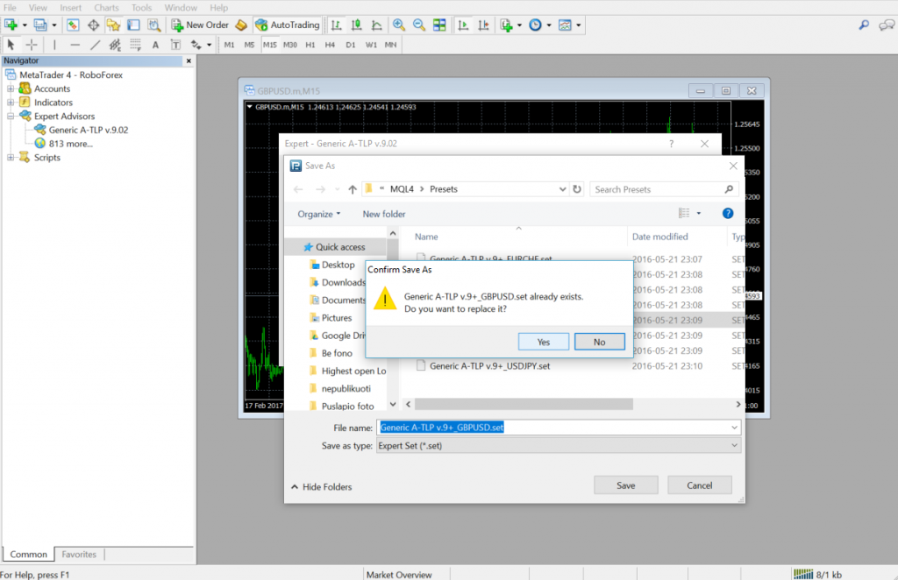Open the Organize dropdown menu
Image resolution: width=898 pixels, height=580 pixels.
coord(319,214)
